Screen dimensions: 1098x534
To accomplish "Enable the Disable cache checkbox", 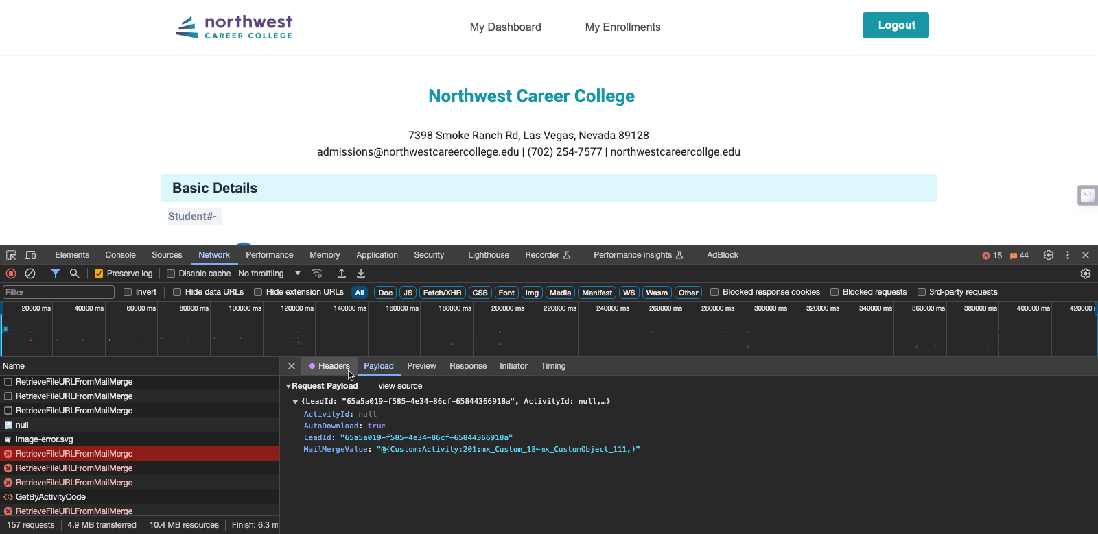I will coord(171,274).
